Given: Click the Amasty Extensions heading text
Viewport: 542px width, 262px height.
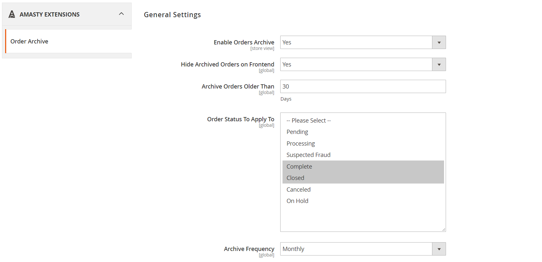Looking at the screenshot, I should tap(50, 15).
